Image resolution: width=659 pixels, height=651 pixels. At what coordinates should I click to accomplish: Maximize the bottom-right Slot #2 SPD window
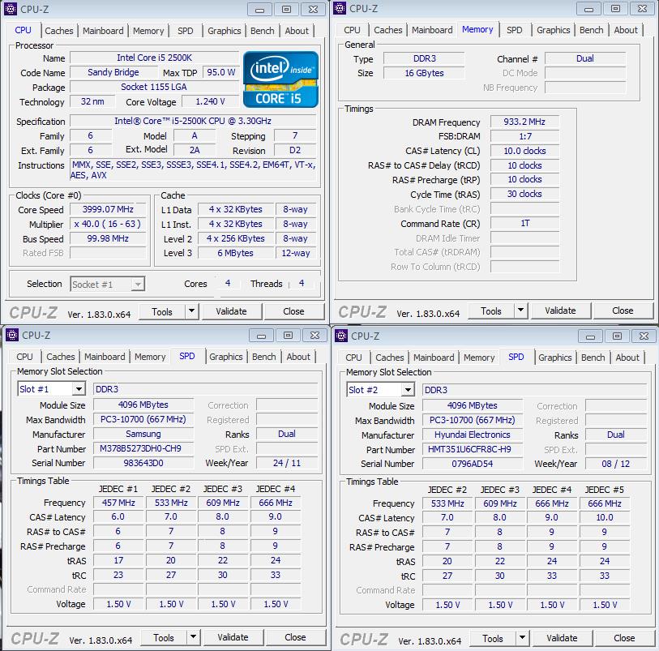pyautogui.click(x=617, y=336)
